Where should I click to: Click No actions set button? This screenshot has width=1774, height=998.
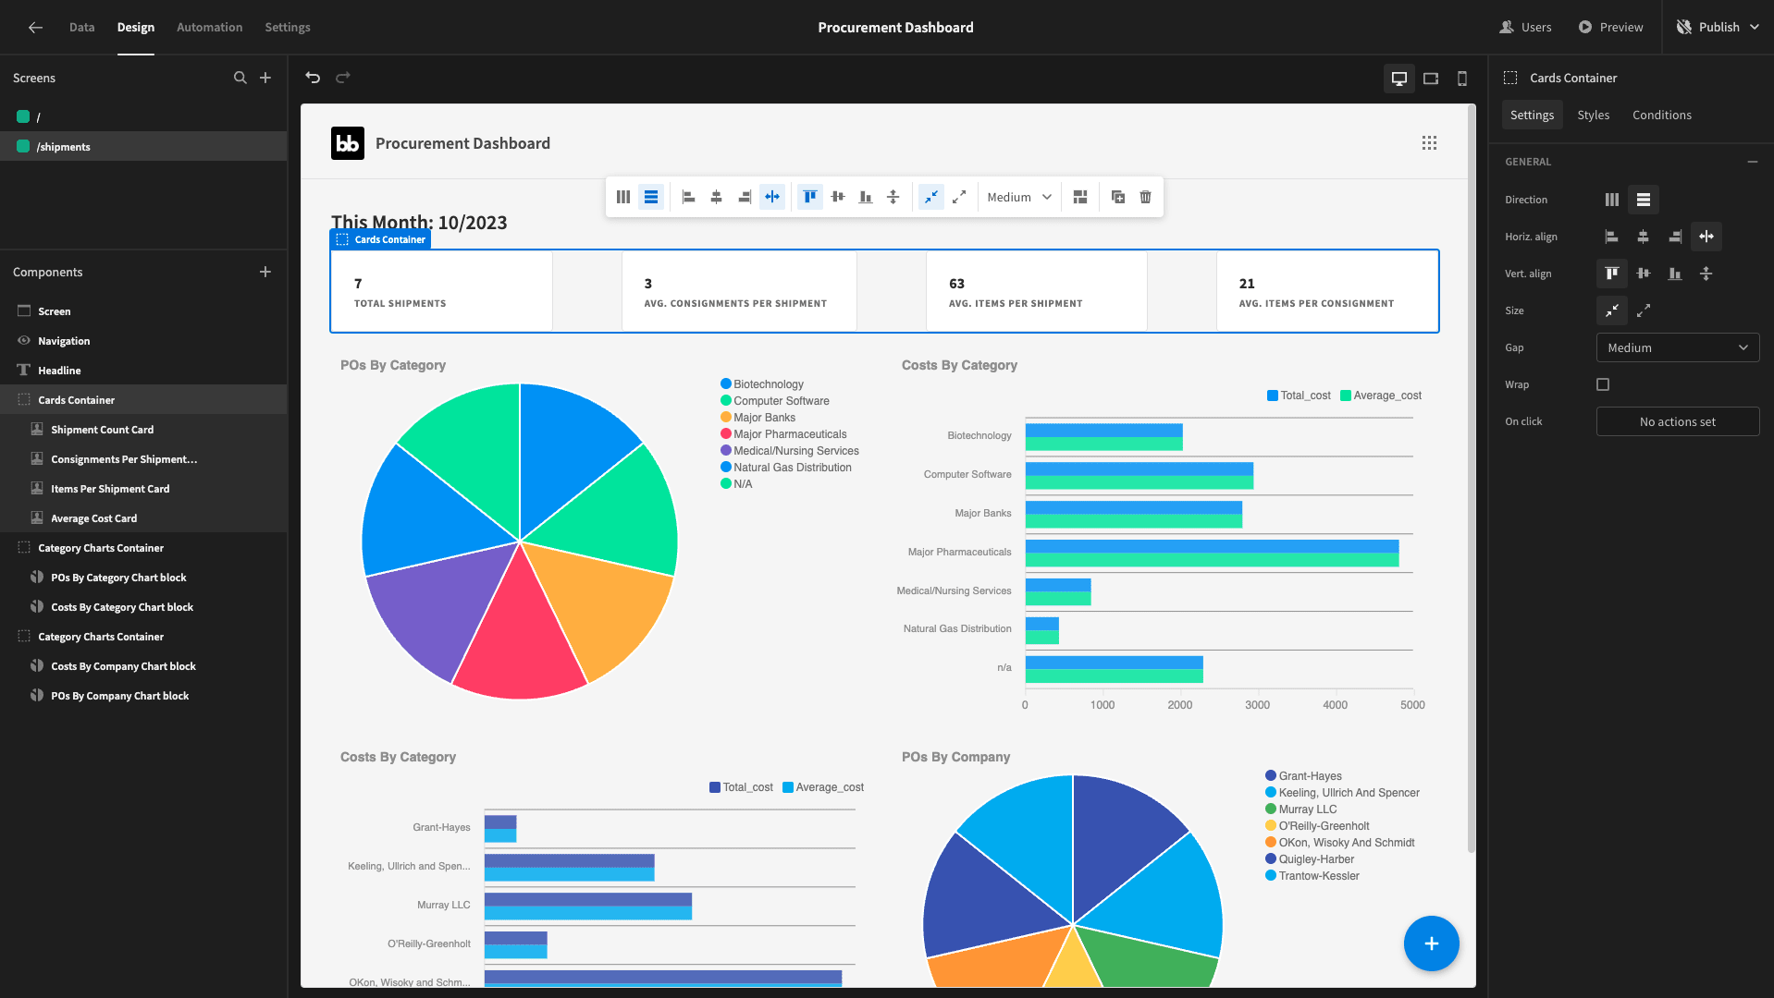[x=1678, y=421]
